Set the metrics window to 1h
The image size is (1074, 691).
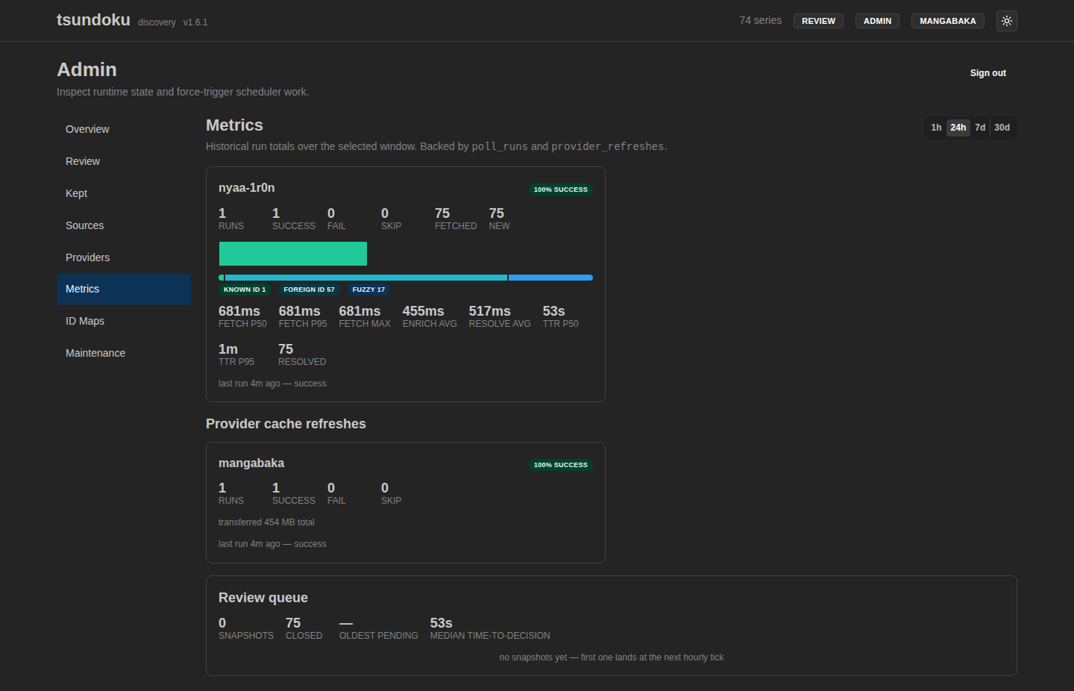pos(936,128)
